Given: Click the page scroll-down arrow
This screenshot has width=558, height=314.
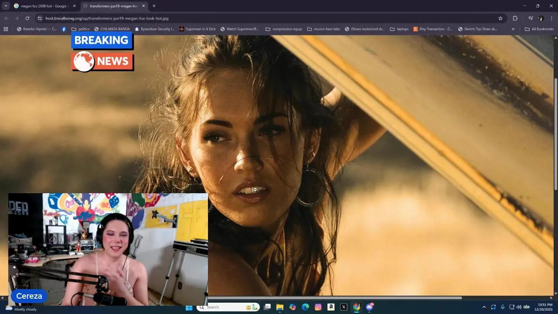Looking at the screenshot, I should coord(555,294).
